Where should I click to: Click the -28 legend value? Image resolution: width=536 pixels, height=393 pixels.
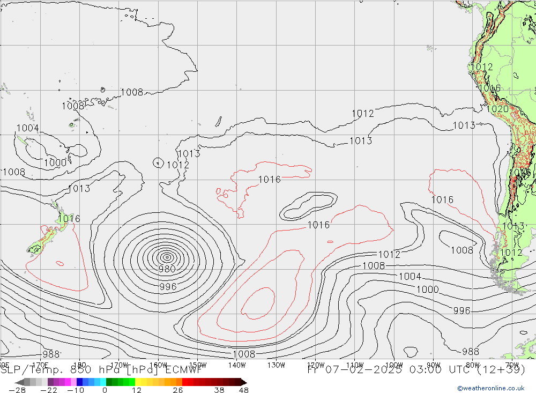coord(17,390)
